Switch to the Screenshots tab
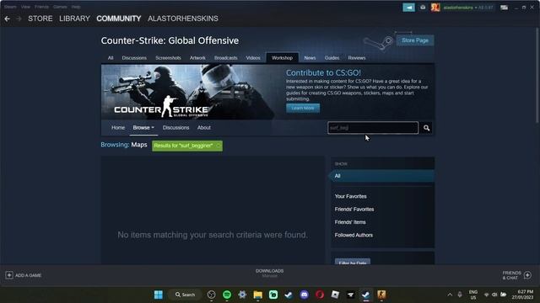540x303 pixels. pos(168,58)
